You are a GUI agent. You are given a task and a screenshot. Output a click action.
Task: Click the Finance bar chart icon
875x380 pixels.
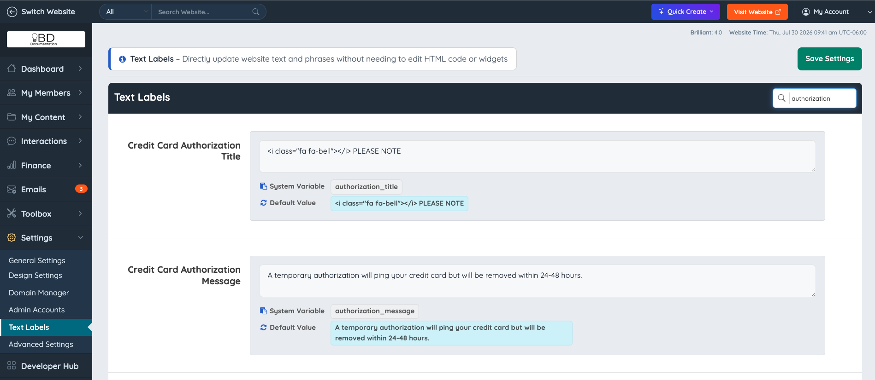tap(12, 165)
